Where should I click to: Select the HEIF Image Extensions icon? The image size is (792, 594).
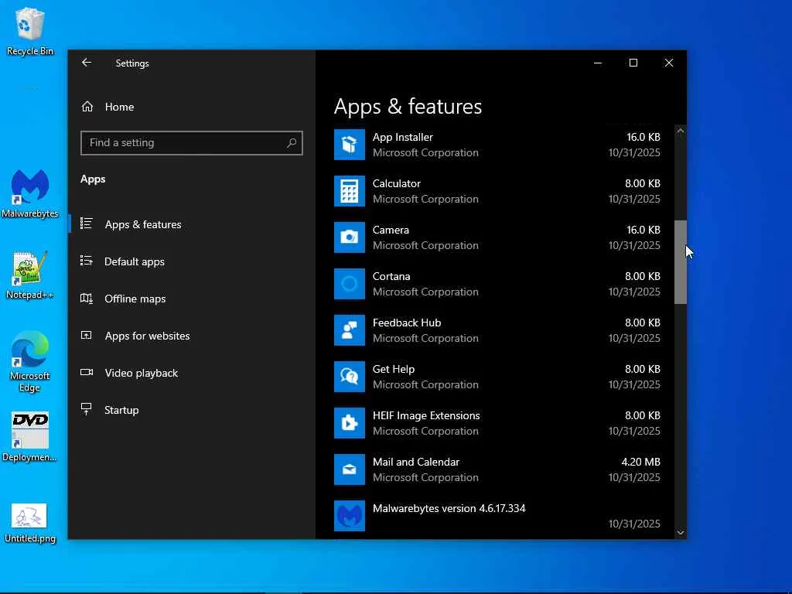coord(349,423)
